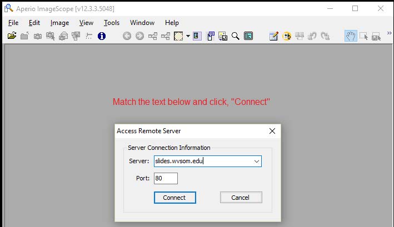Viewport: 394px width, 227px height.
Task: Click the grayed rotate-left icon
Action: (x=312, y=36)
